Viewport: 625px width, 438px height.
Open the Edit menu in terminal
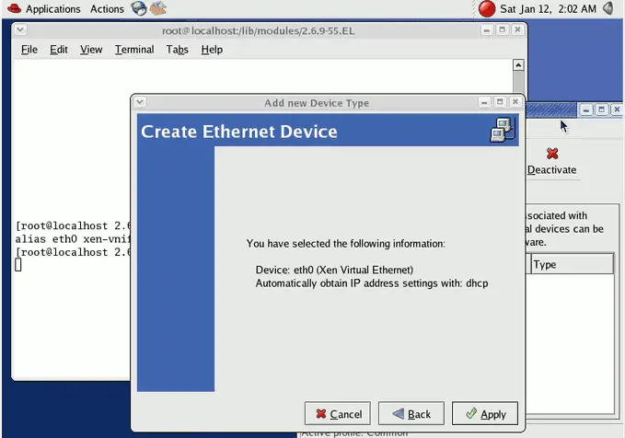pyautogui.click(x=59, y=50)
